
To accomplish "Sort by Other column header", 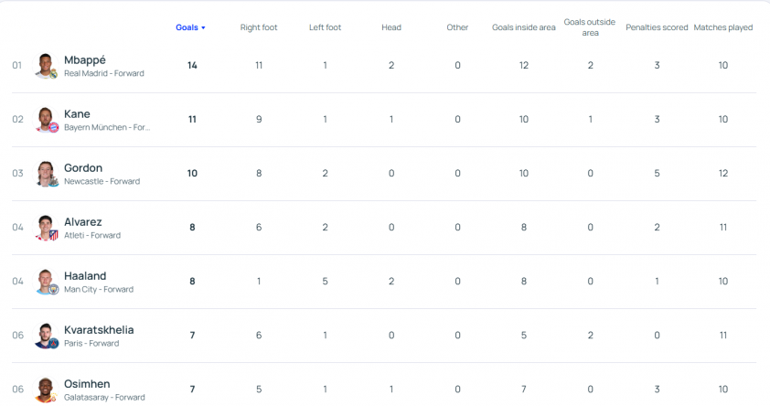I will [x=457, y=27].
